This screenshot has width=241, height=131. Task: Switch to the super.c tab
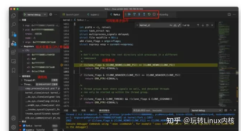(x=93, y=15)
